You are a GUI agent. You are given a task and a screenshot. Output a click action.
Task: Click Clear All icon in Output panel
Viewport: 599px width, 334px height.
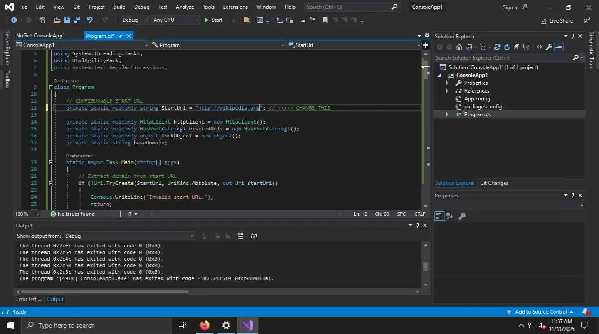click(x=240, y=236)
